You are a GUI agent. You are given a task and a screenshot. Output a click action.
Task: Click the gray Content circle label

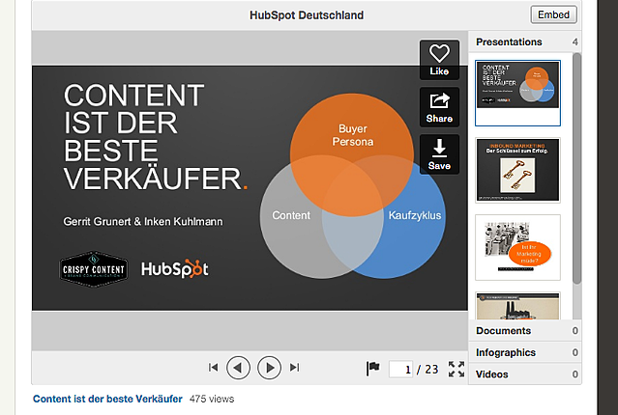(x=291, y=215)
